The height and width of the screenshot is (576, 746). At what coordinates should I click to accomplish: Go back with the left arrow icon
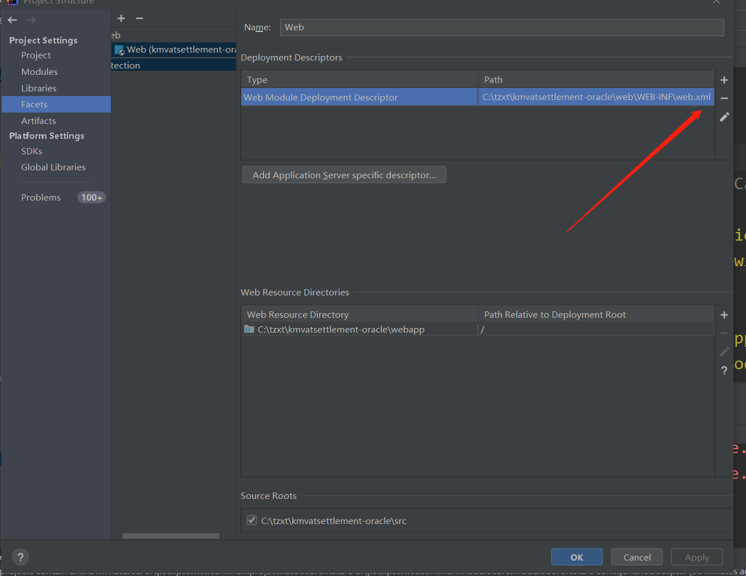(x=13, y=20)
